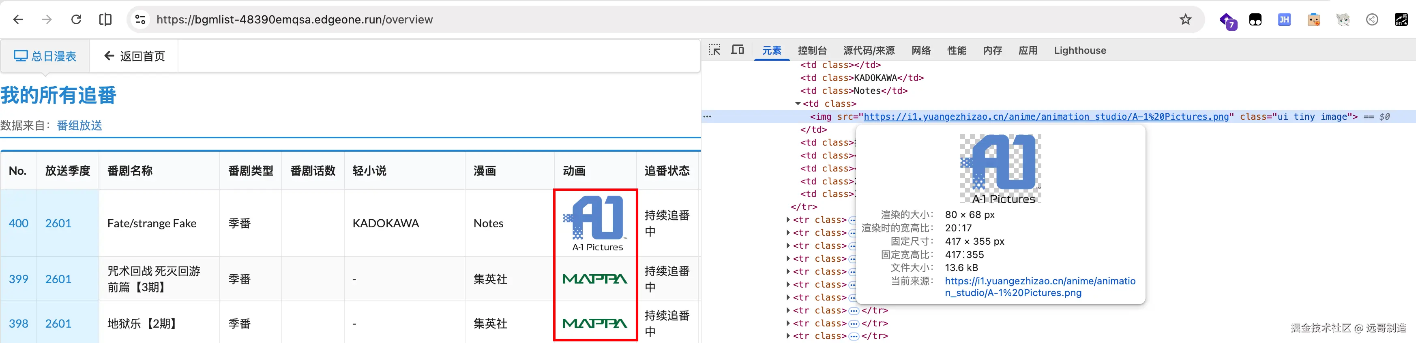Click the blue JH extension icon
Image resolution: width=1416 pixels, height=343 pixels.
pos(1285,20)
